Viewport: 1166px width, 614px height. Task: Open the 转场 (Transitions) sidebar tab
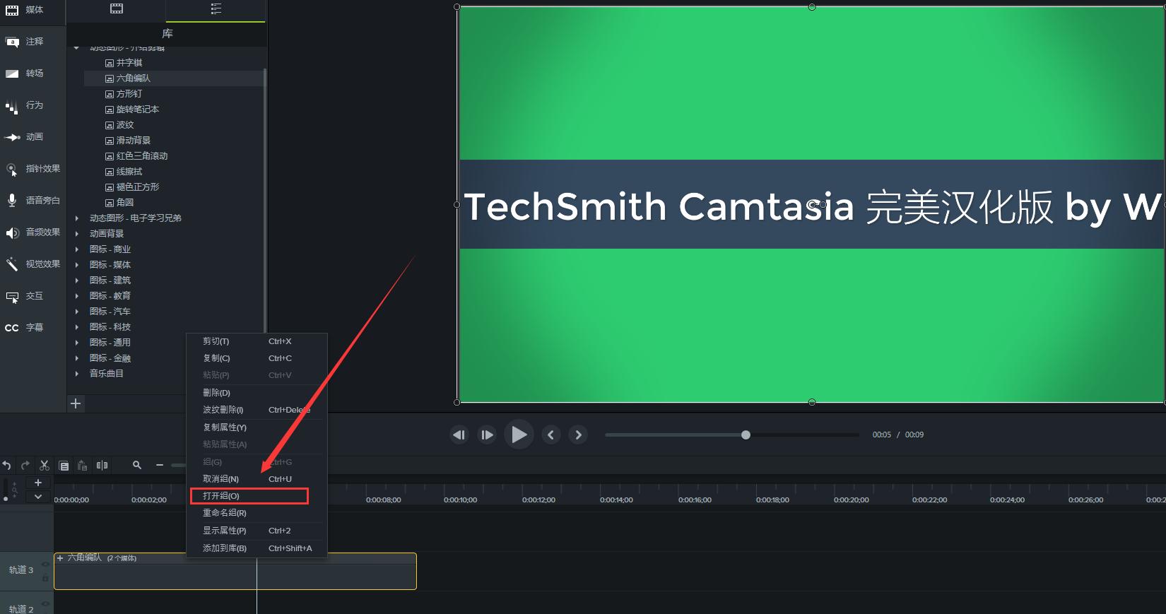pyautogui.click(x=25, y=73)
